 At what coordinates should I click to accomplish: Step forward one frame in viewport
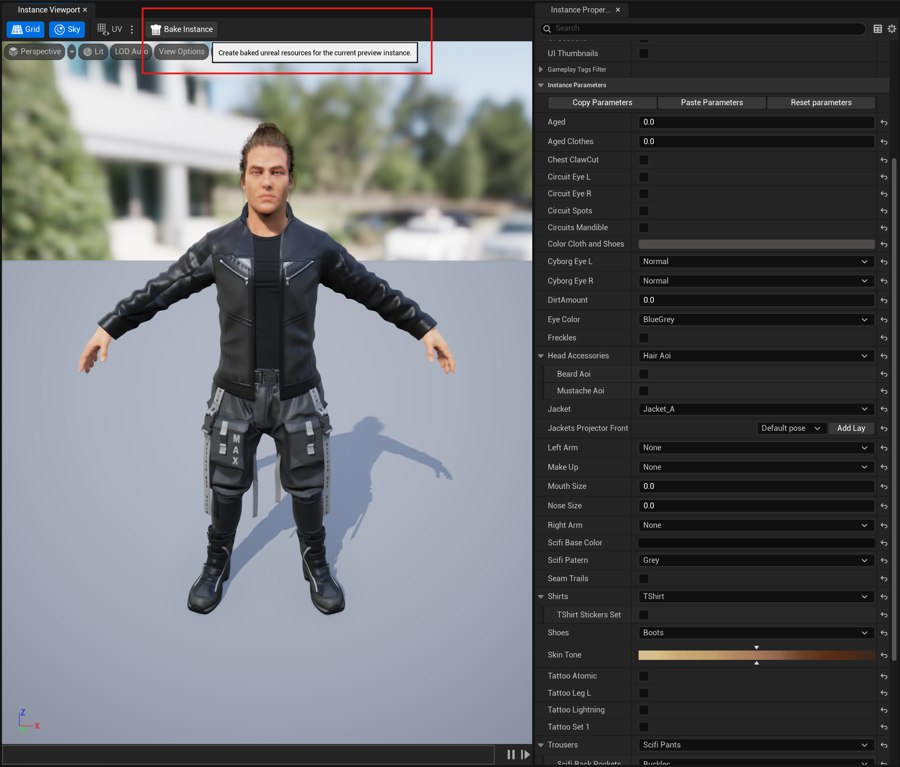[525, 755]
